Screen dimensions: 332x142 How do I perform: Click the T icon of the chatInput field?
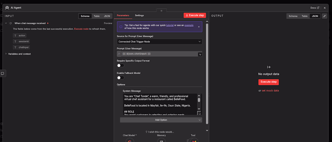tap(15, 47)
